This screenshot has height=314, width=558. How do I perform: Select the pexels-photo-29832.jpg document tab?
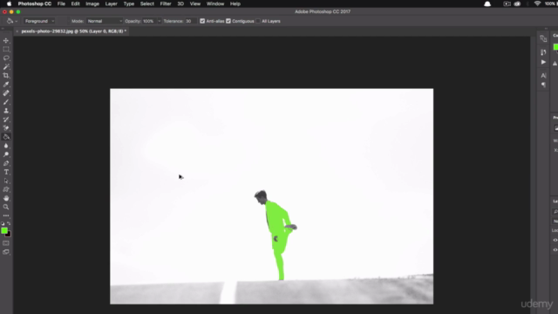(x=73, y=31)
